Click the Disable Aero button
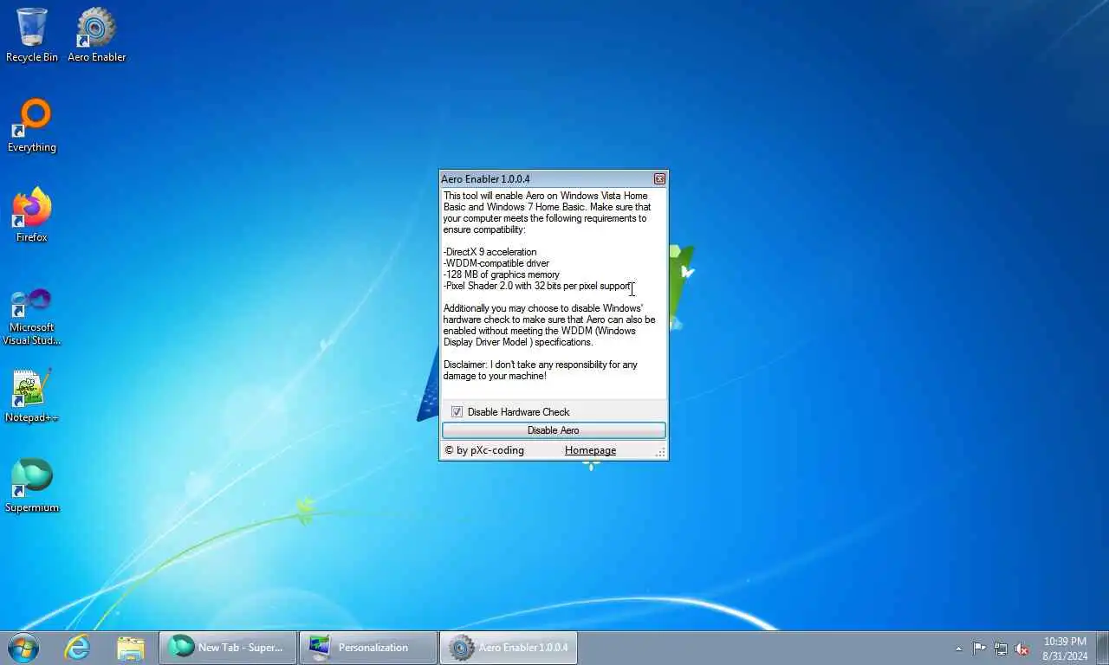 coord(554,430)
